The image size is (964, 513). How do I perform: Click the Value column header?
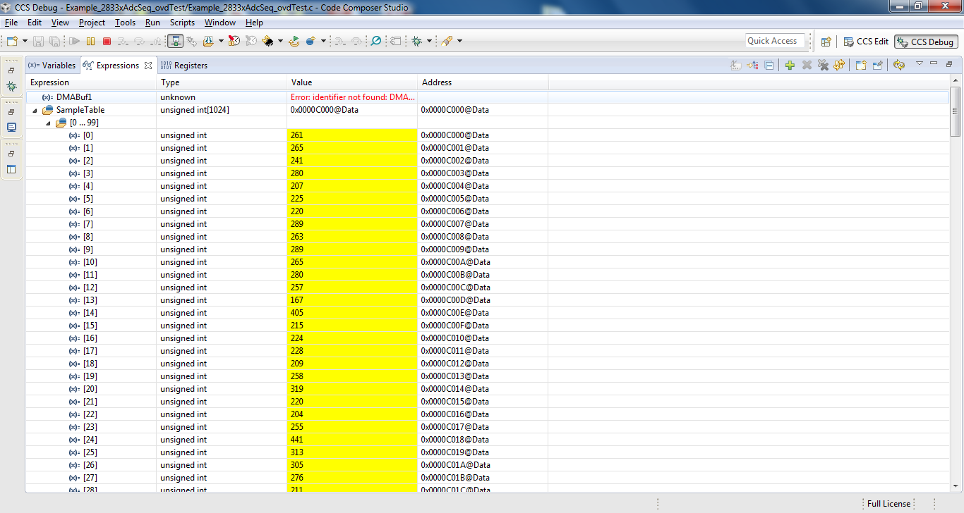tap(353, 82)
